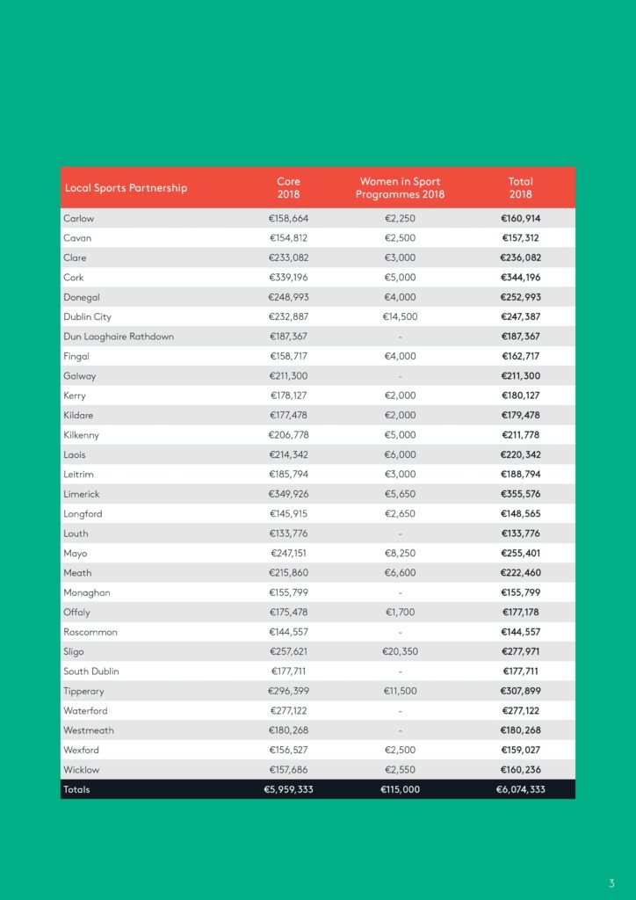Click the Carlow row label
Image resolution: width=636 pixels, height=900 pixels.
78,218
